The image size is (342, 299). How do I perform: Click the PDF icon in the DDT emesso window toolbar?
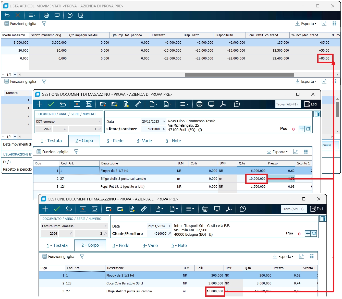223,104
